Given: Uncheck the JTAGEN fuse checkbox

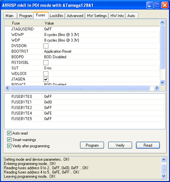Looking at the screenshot, I should pyautogui.click(x=46, y=79).
